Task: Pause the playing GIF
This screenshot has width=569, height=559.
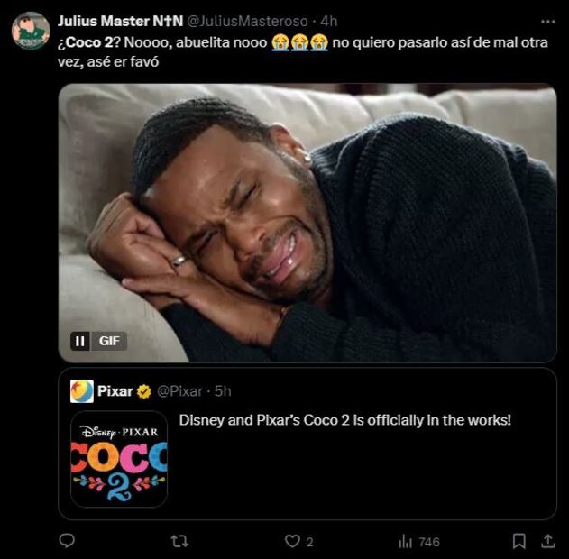Action: click(x=79, y=341)
